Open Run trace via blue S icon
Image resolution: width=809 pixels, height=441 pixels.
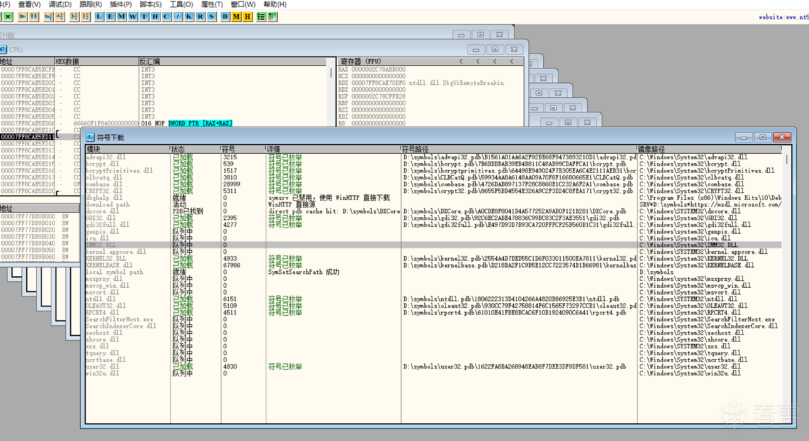coord(212,16)
